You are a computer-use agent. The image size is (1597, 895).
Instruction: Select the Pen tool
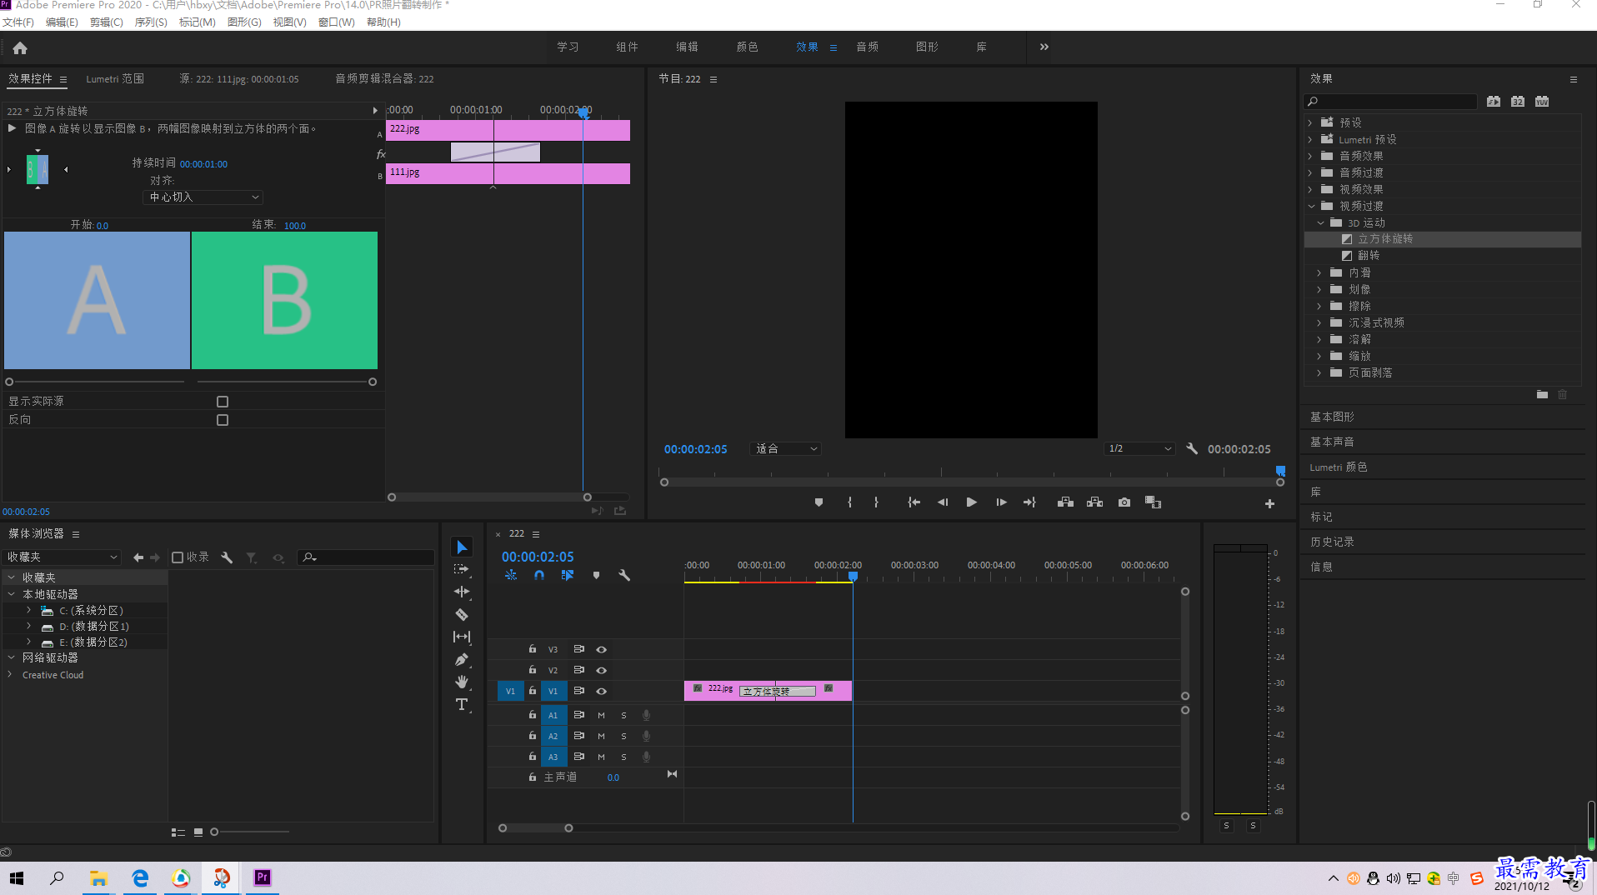462,659
